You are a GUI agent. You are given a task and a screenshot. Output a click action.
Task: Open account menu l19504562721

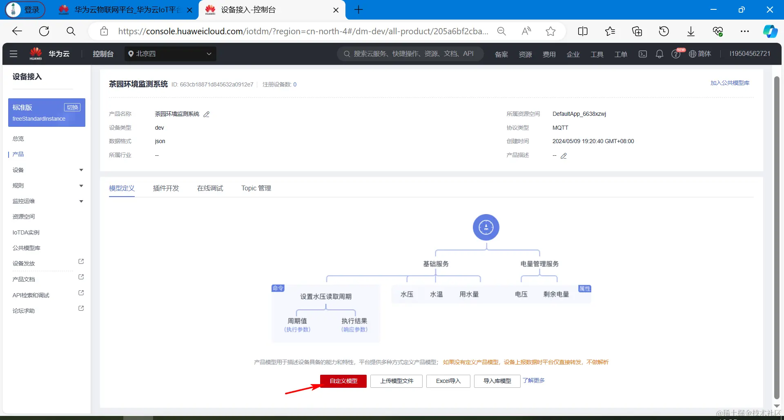pyautogui.click(x=750, y=54)
